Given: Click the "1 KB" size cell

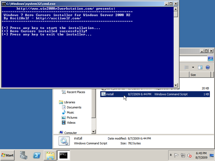Looking at the screenshot, I should pos(206,94).
